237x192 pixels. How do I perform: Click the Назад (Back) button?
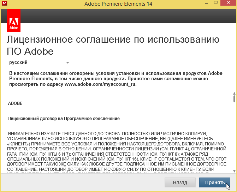tap(180, 182)
